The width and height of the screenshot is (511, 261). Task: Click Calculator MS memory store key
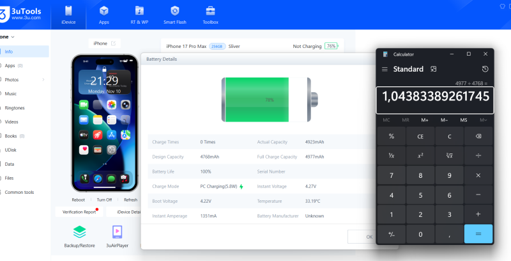tap(464, 120)
